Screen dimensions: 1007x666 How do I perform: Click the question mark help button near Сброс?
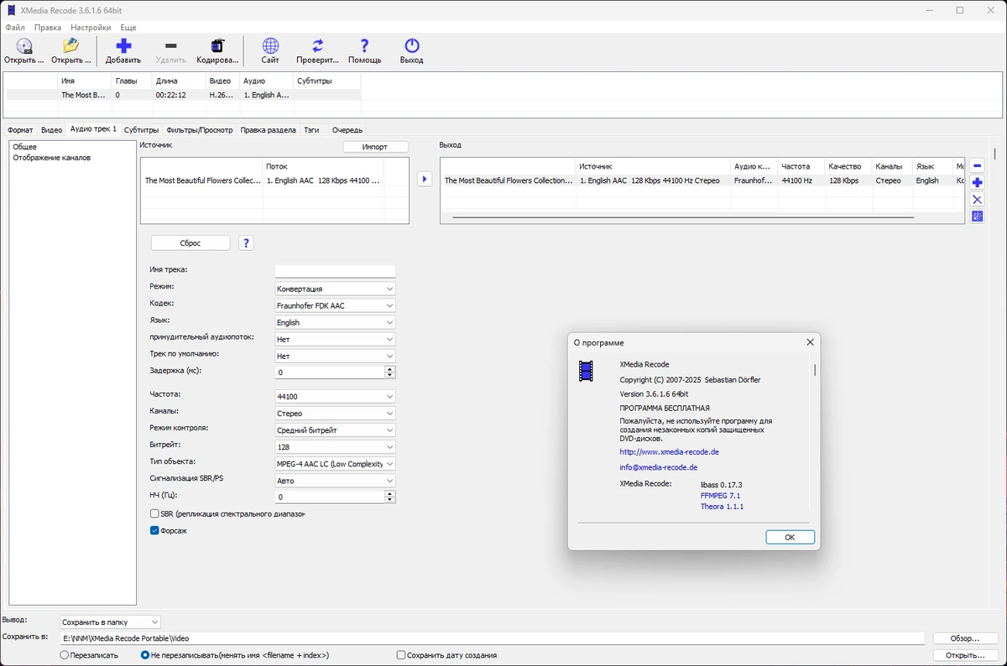pos(246,243)
